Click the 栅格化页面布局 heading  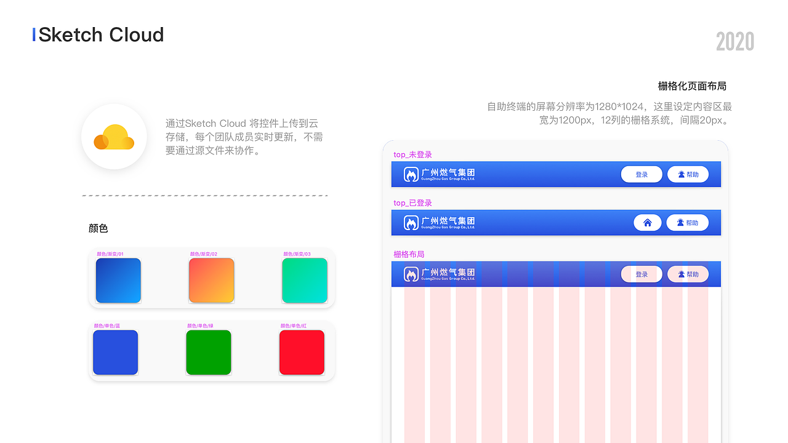[x=692, y=86]
